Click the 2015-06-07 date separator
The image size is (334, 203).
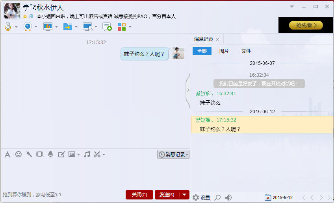262,63
